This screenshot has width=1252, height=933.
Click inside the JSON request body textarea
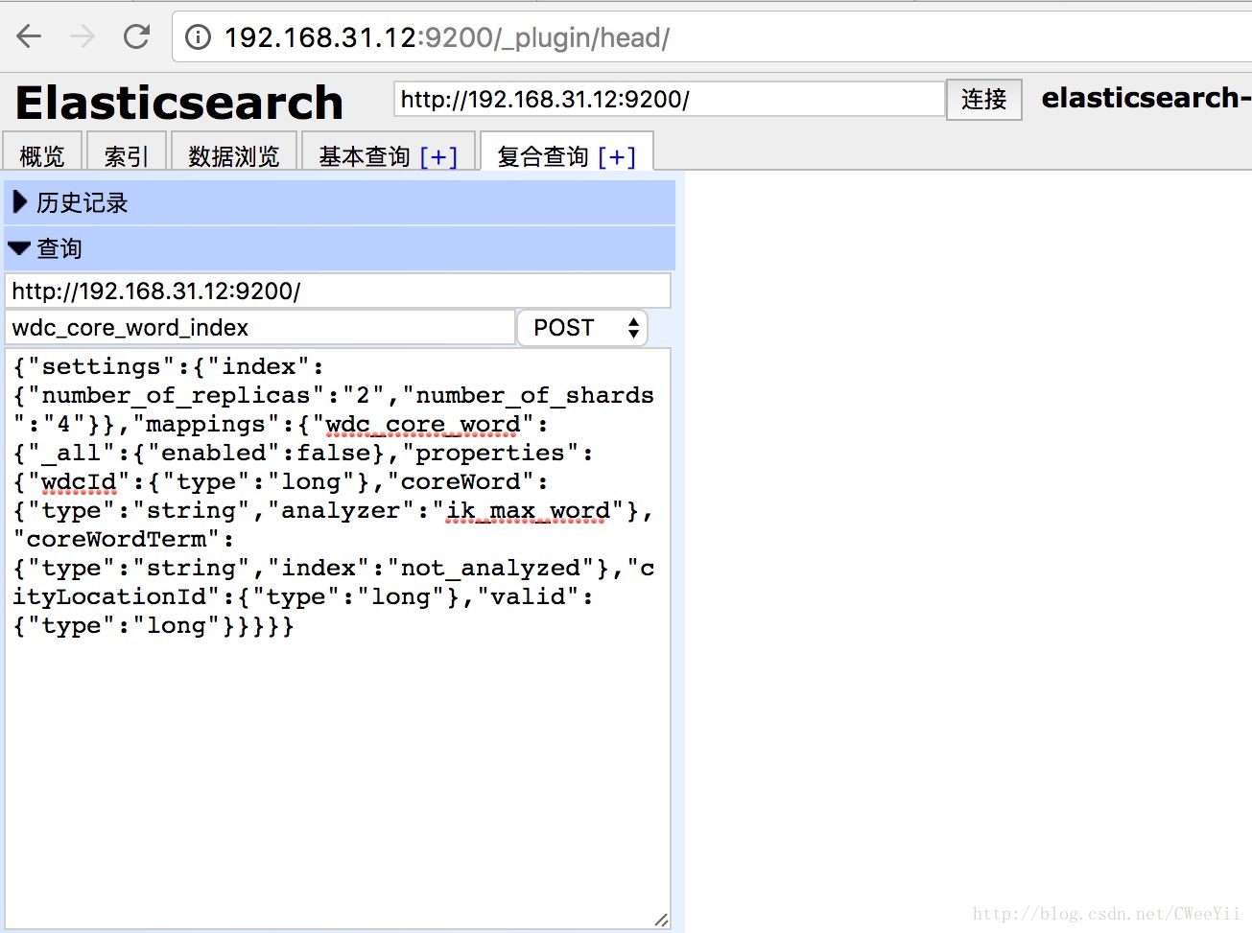pos(338,639)
